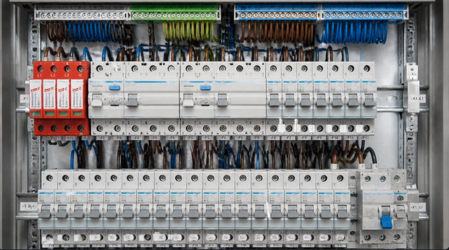This screenshot has height=250, width=449.
Task: Click the green status window on the N module
Action: point(77,113)
